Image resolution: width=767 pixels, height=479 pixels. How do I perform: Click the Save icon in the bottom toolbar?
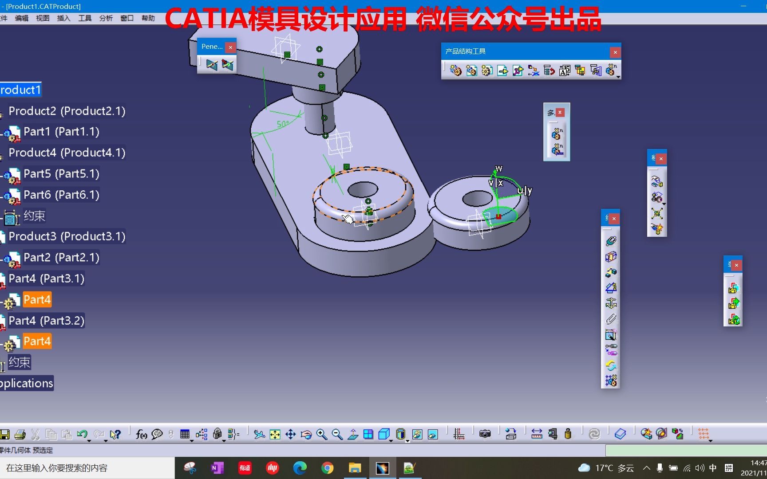[x=5, y=434]
